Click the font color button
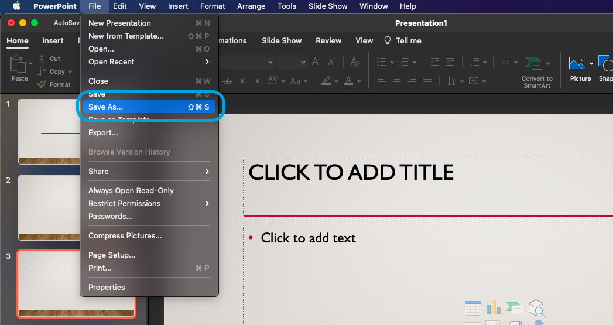This screenshot has width=613, height=325. [x=348, y=81]
